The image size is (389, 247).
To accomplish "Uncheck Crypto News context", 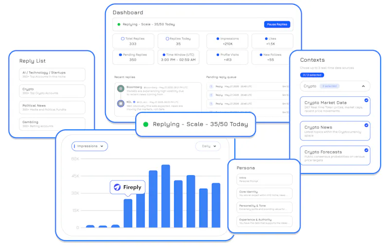I will [366, 125].
